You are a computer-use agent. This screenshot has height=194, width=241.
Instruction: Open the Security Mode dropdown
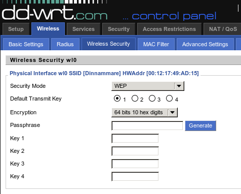pyautogui.click(x=148, y=86)
